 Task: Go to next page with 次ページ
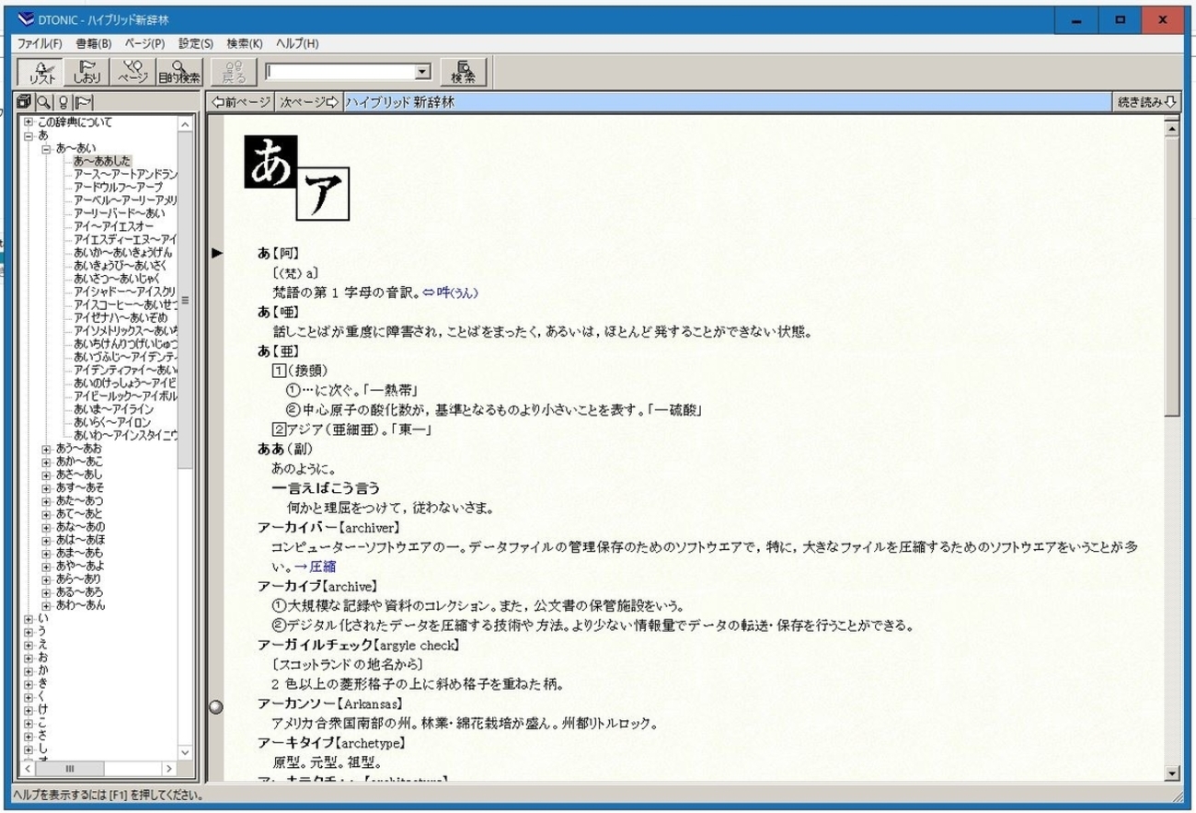(x=309, y=102)
